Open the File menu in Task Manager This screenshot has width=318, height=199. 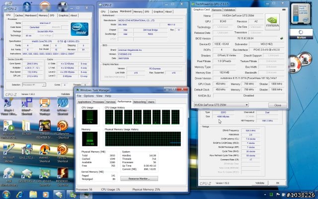pyautogui.click(x=79, y=96)
